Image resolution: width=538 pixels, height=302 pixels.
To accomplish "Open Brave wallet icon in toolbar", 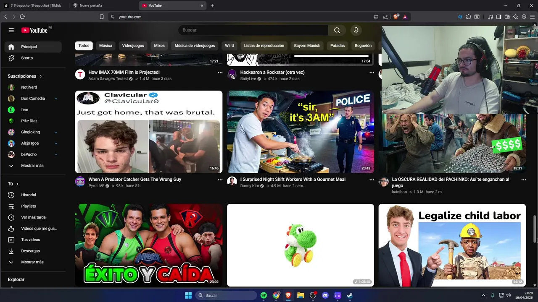I will pyautogui.click(x=507, y=17).
